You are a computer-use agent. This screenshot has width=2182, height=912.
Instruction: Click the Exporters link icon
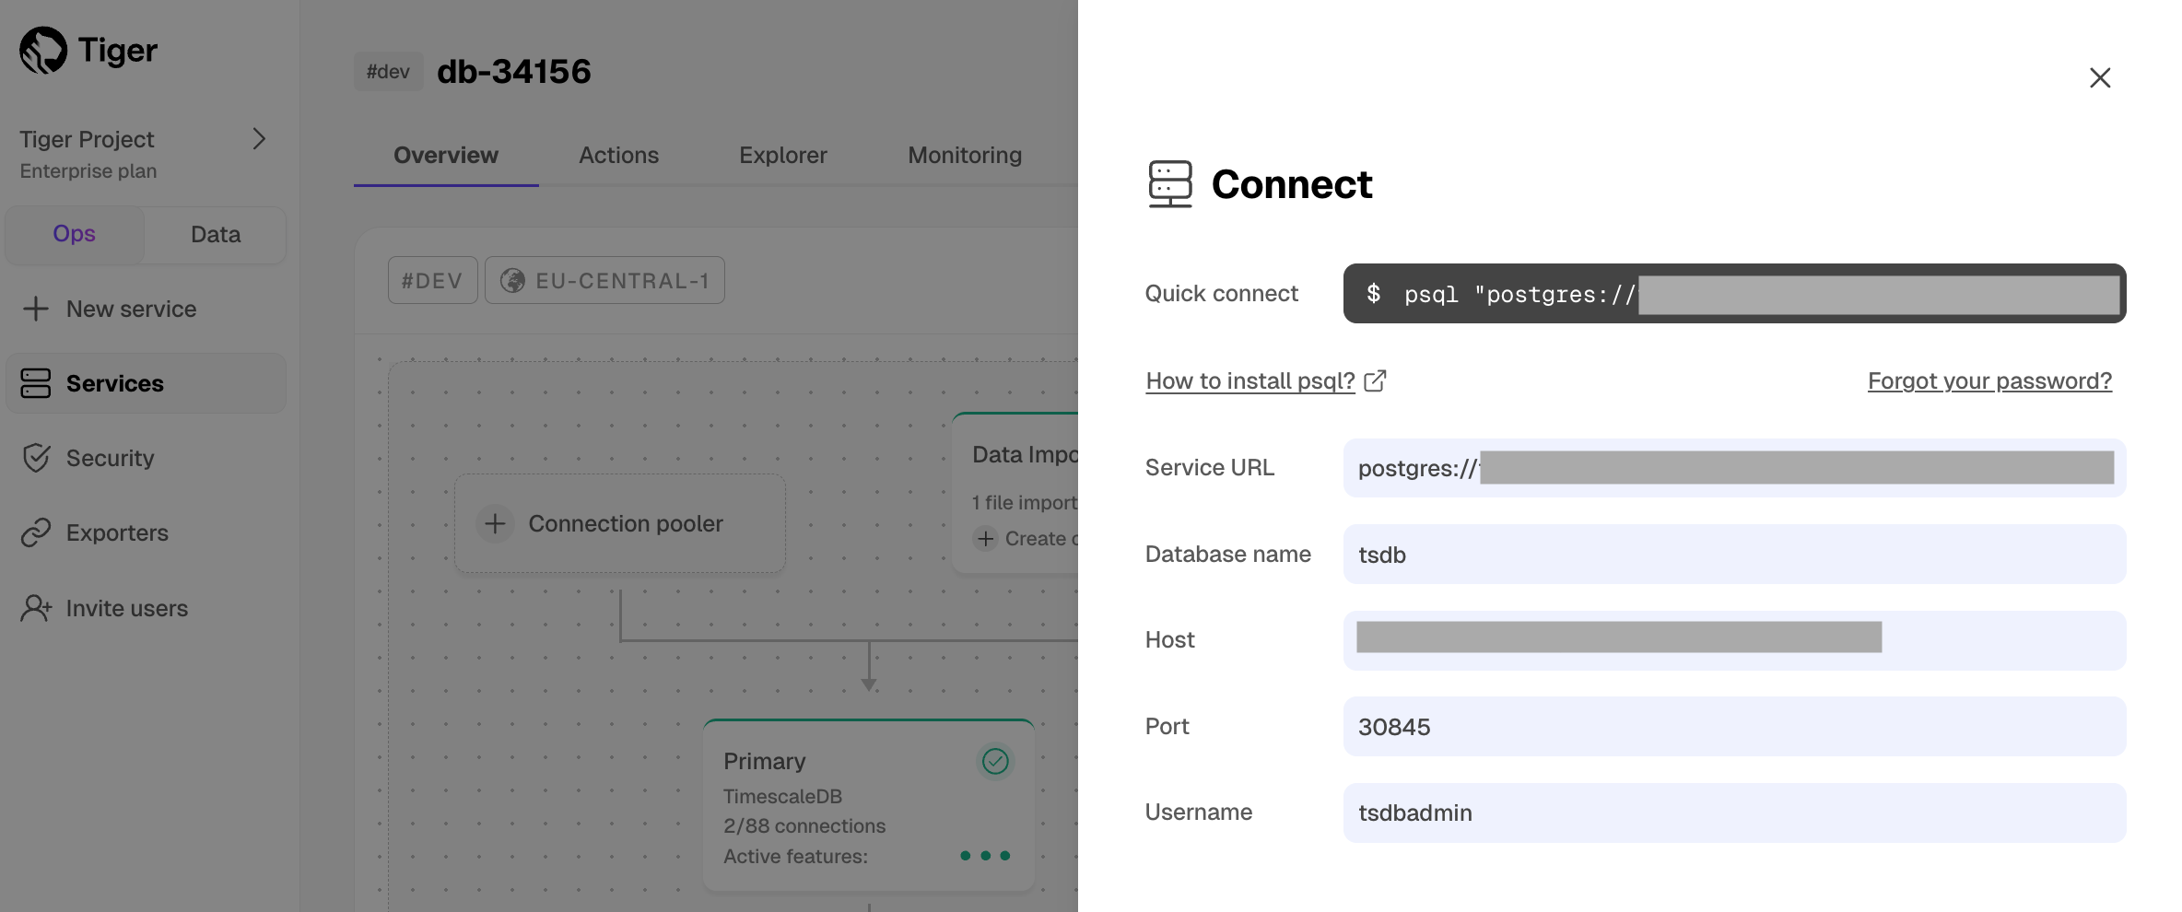pyautogui.click(x=36, y=532)
